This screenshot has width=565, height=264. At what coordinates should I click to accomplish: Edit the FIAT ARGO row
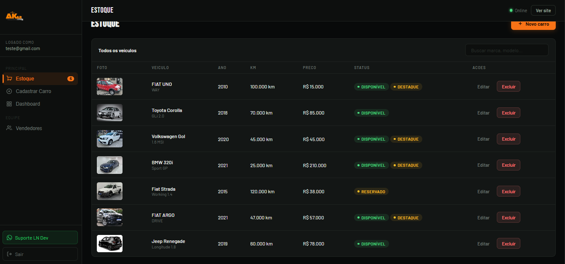[x=483, y=218]
